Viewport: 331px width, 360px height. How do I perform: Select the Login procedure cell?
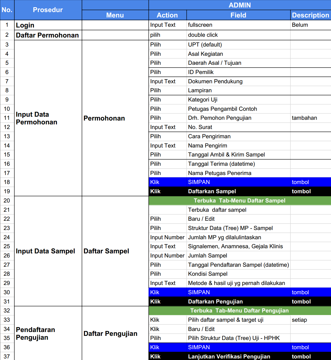click(48, 25)
